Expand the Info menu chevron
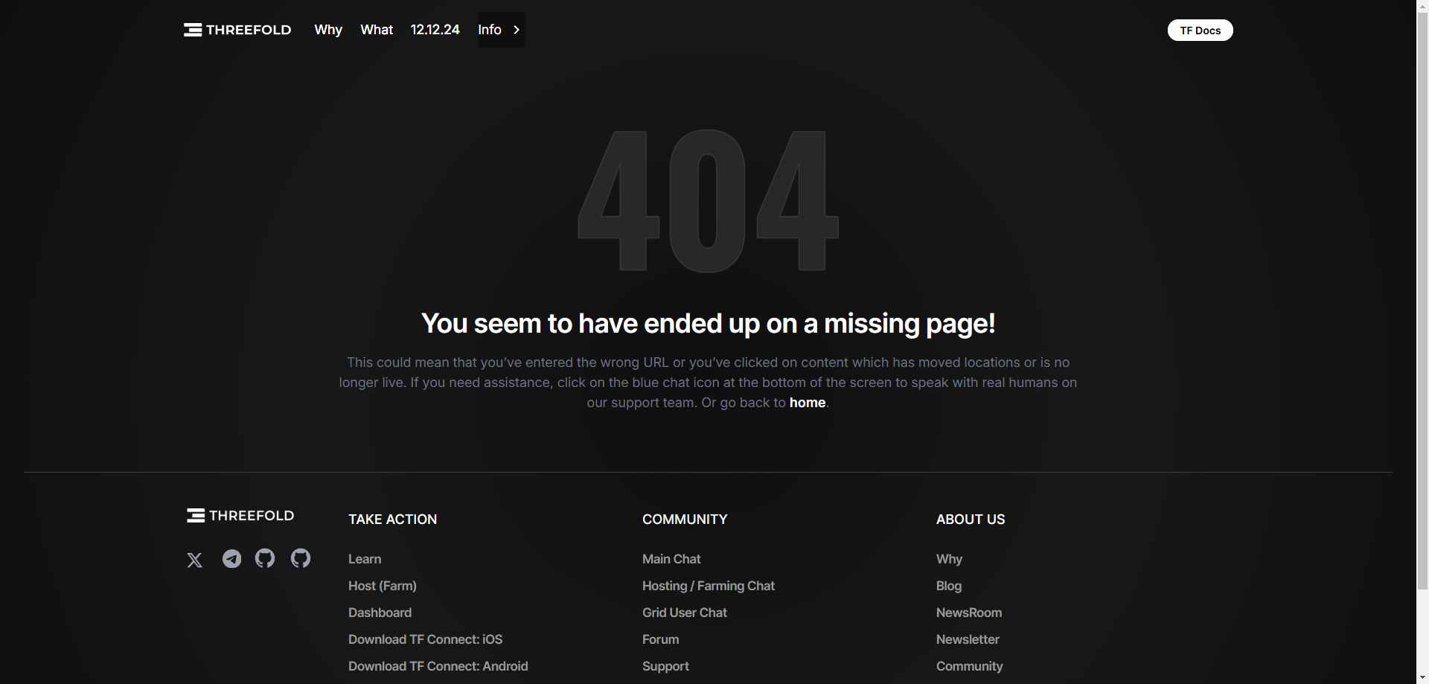1429x684 pixels. [x=517, y=30]
